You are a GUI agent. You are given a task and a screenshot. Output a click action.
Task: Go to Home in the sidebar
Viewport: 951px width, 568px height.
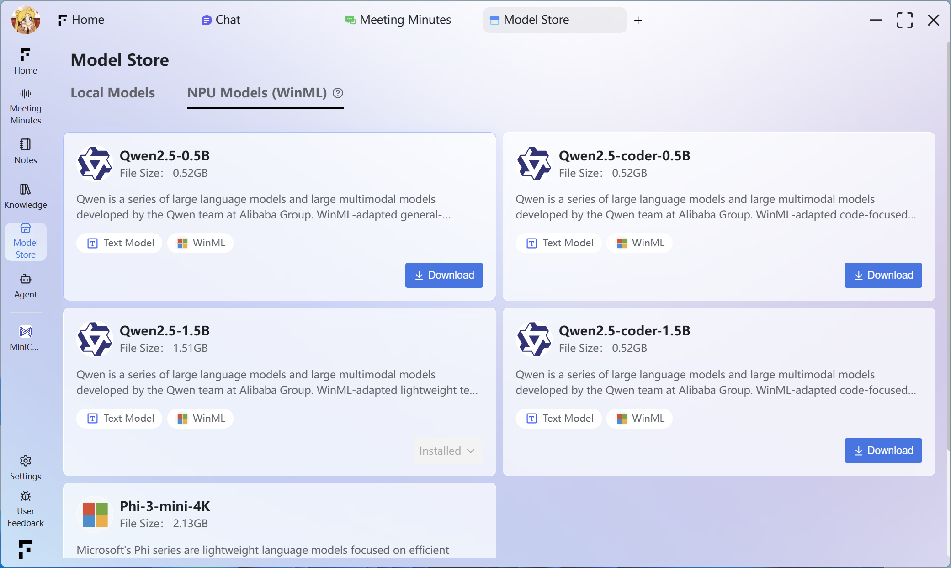pyautogui.click(x=26, y=61)
